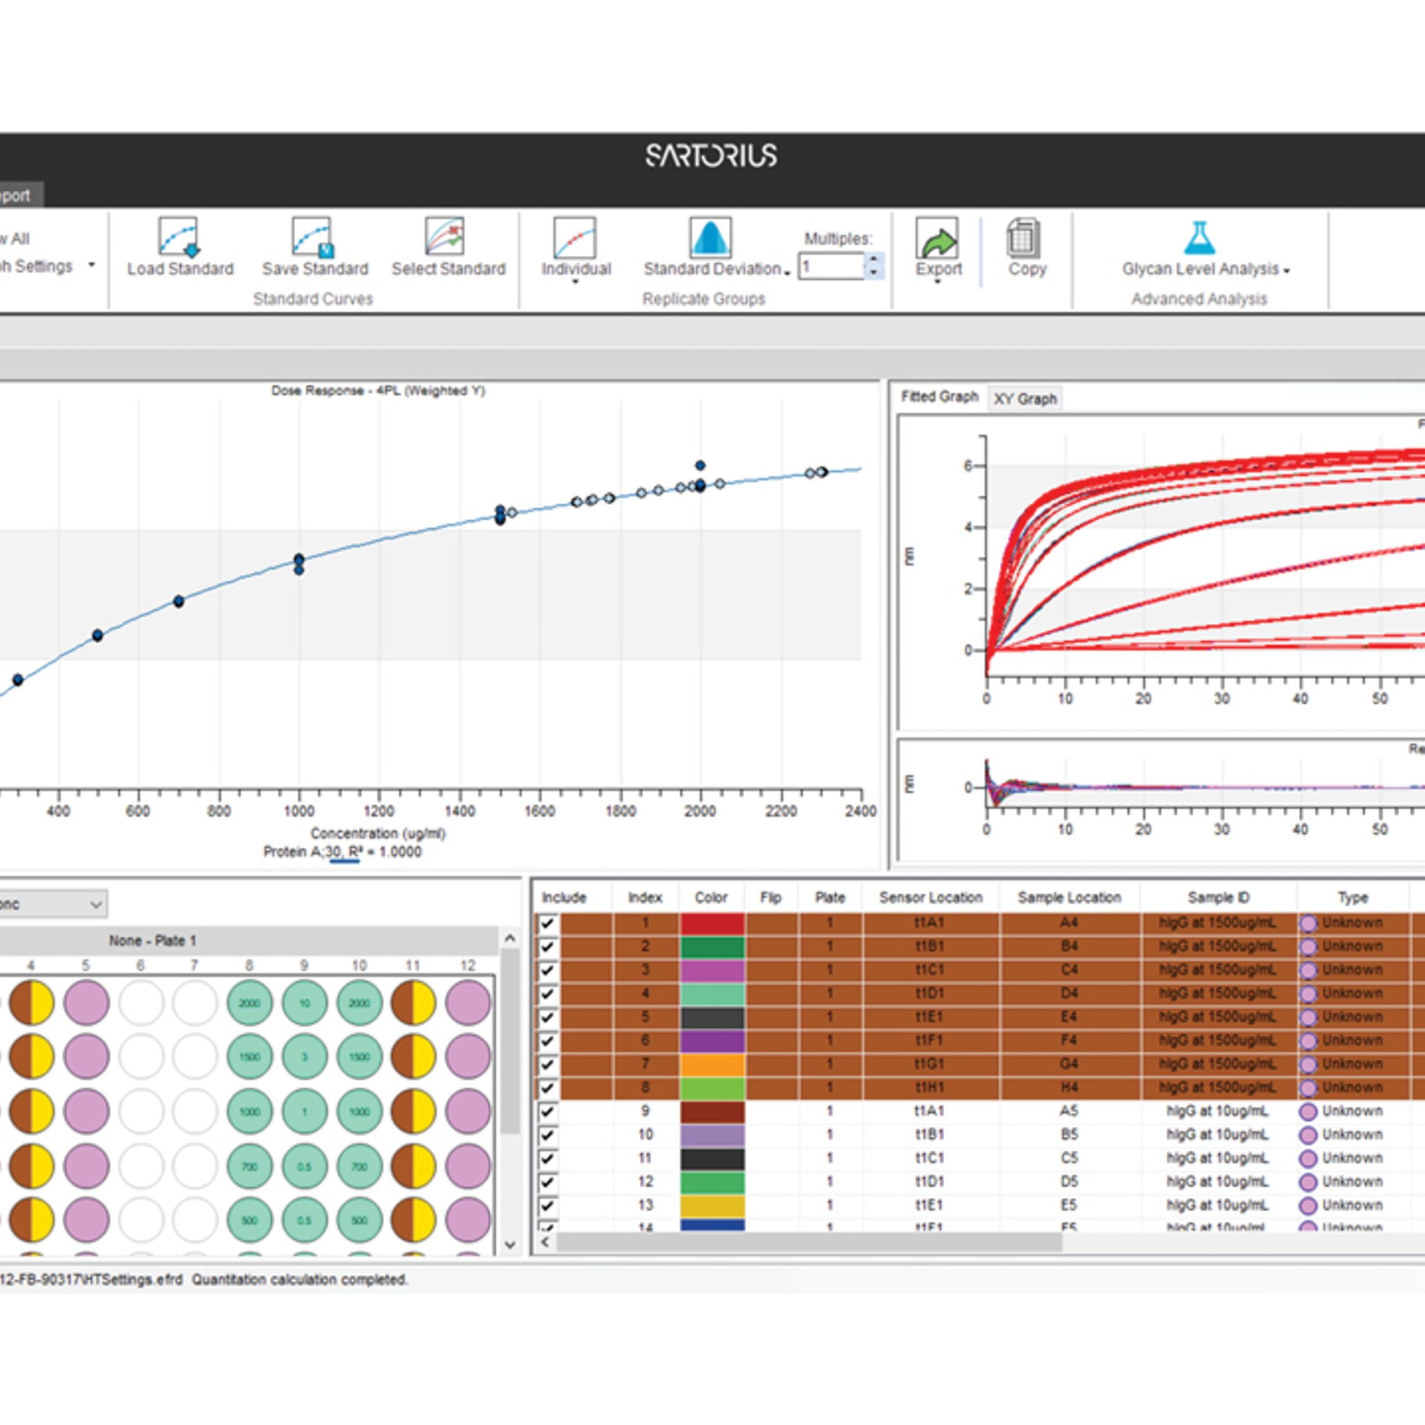
Task: Open the Glycan Level Analysis dropdown arrow
Action: coord(1286,270)
